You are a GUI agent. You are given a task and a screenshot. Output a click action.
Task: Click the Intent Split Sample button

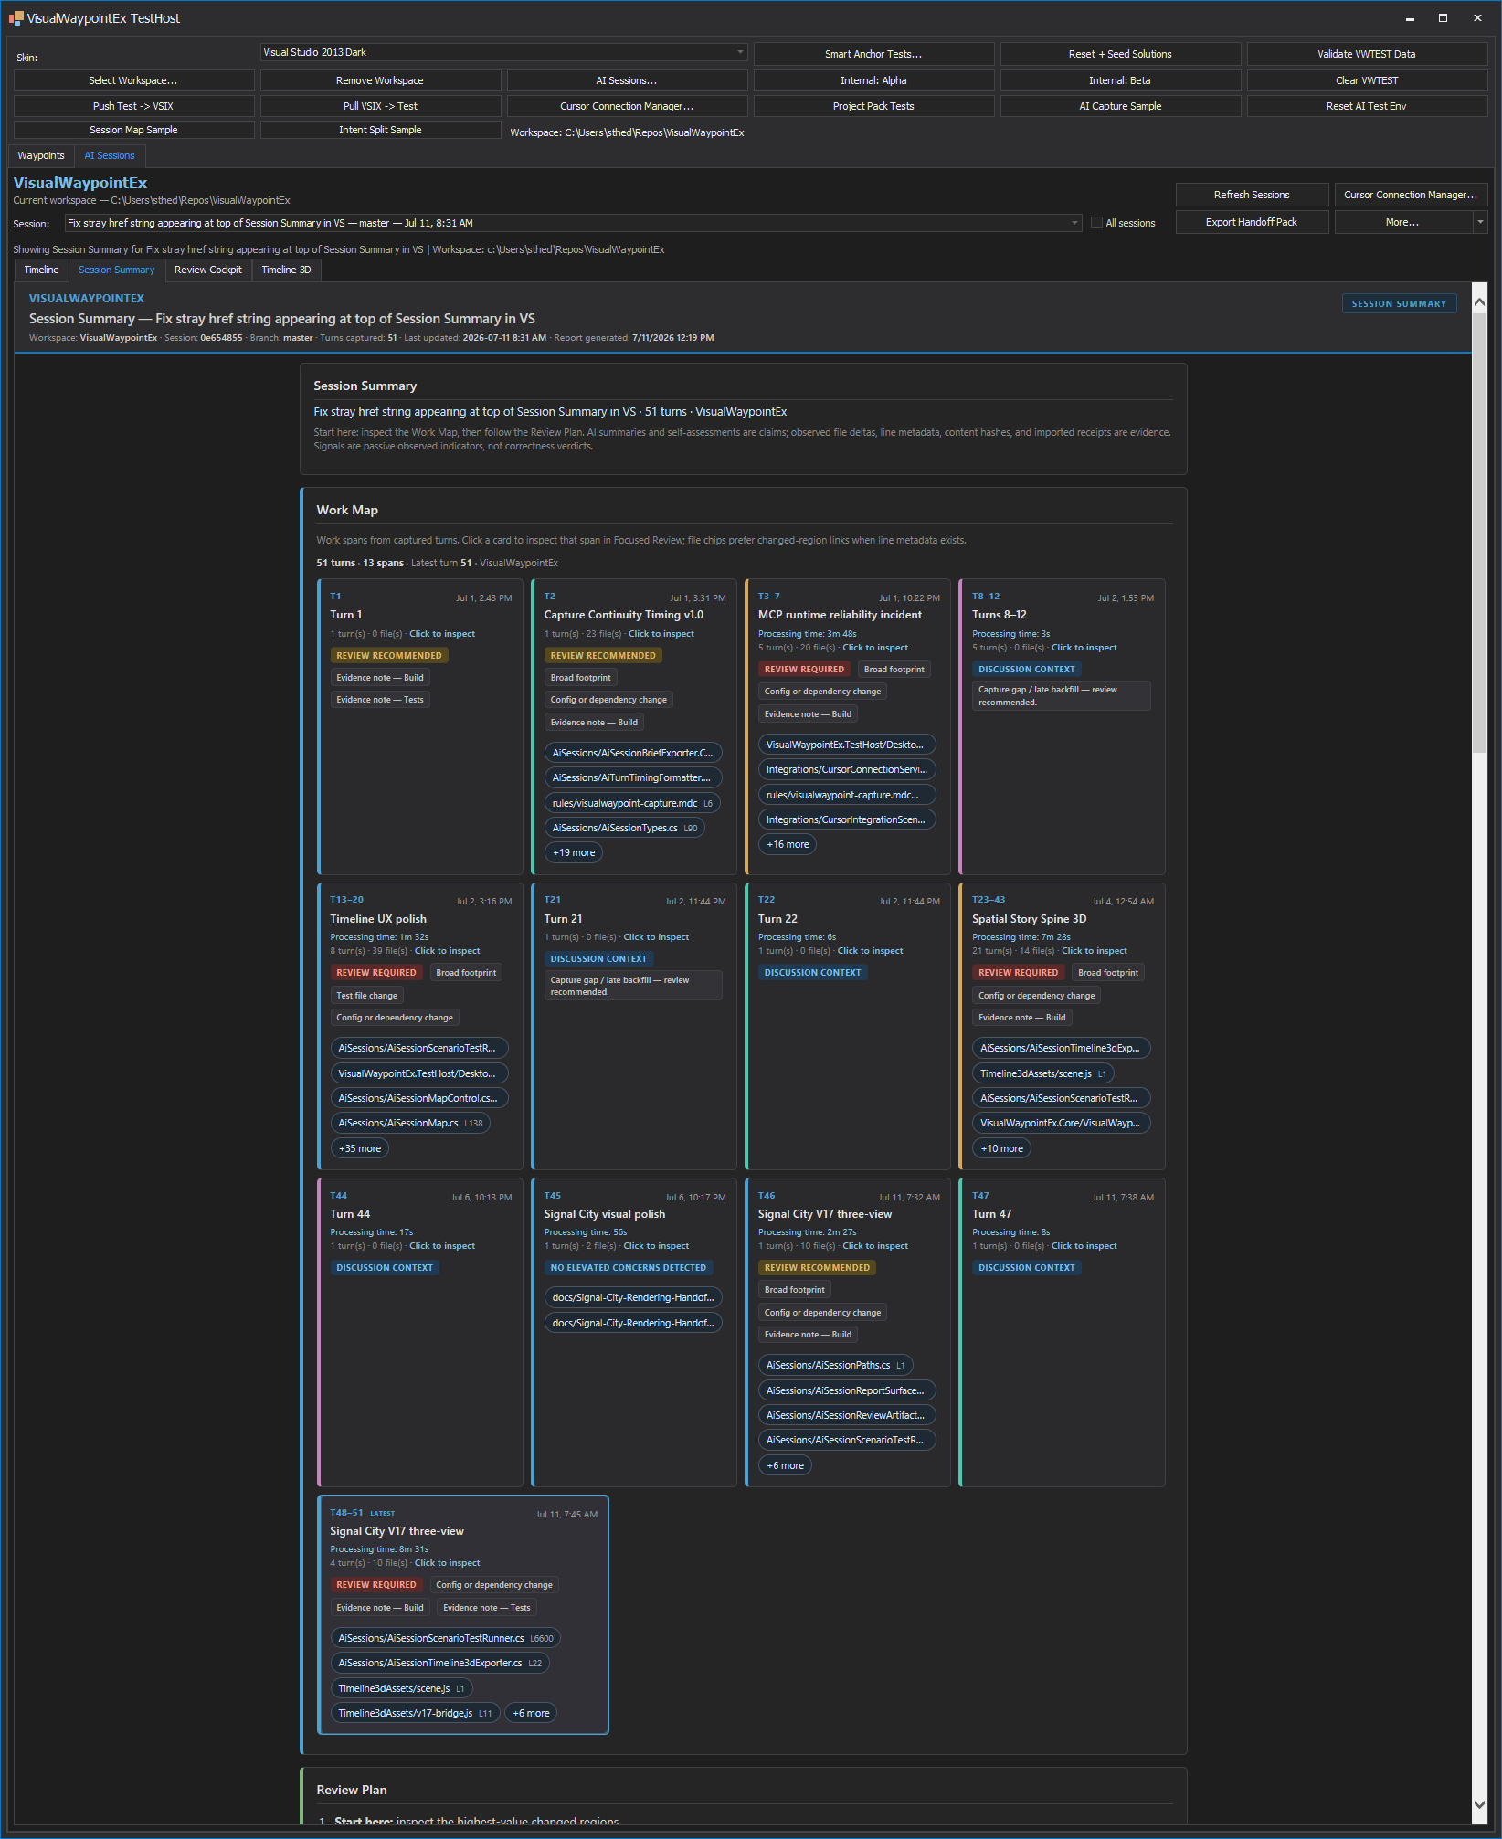coord(380,130)
